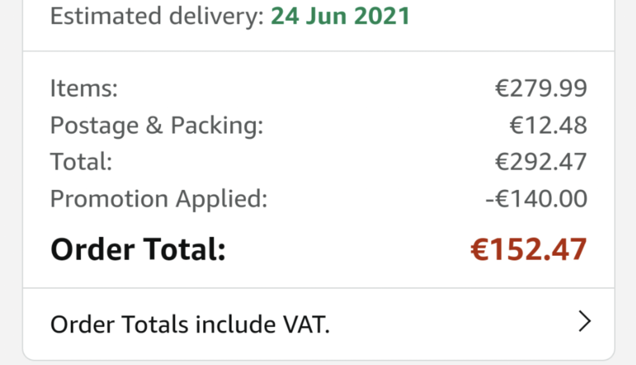Select the Order Total amount €152.47
The width and height of the screenshot is (636, 365).
coord(529,249)
